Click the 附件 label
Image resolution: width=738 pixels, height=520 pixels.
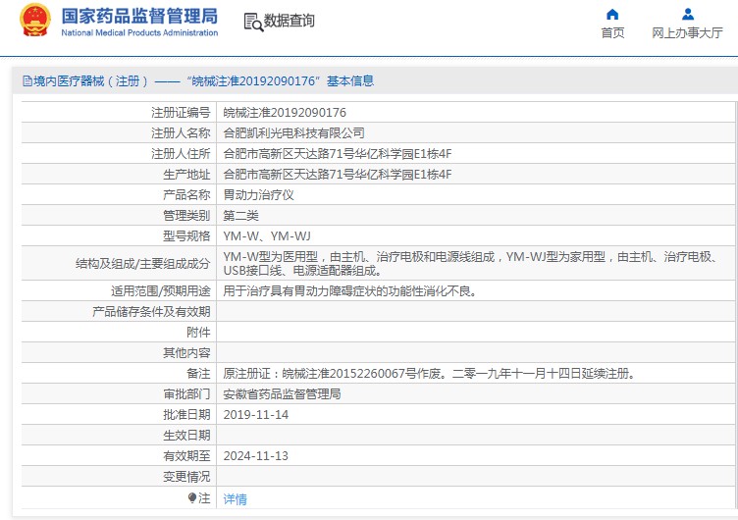(x=198, y=333)
